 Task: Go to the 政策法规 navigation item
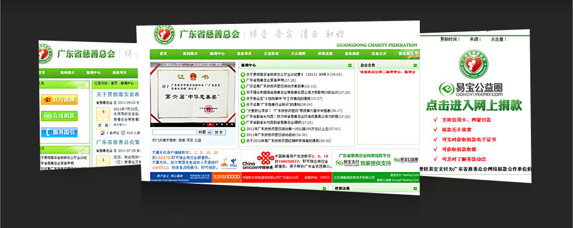tap(325, 54)
